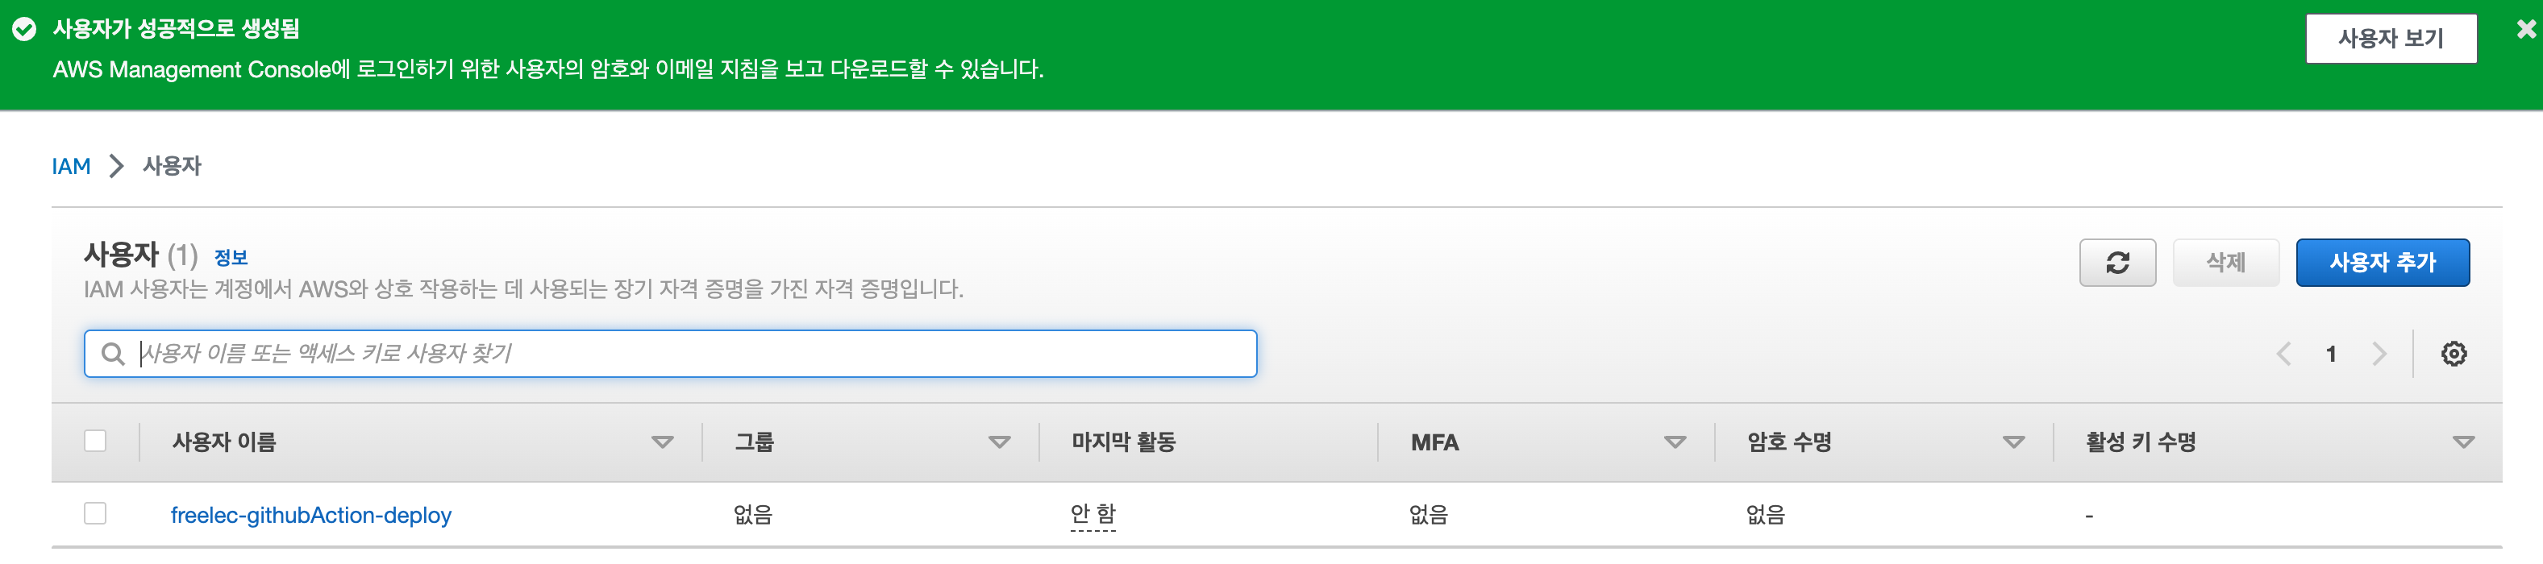Sort by 사용자 이름 column arrow
This screenshot has height=564, width=2543.
[663, 442]
